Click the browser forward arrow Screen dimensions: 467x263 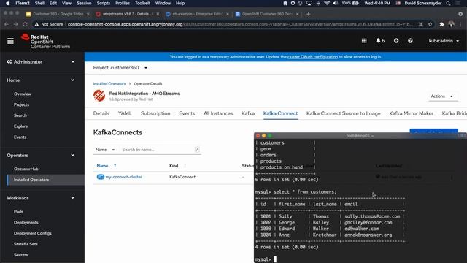click(16, 24)
